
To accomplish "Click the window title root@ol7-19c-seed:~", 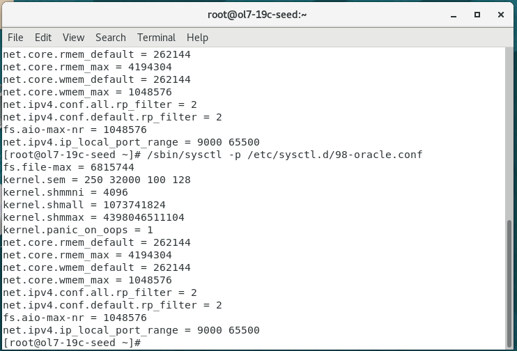I will (258, 14).
